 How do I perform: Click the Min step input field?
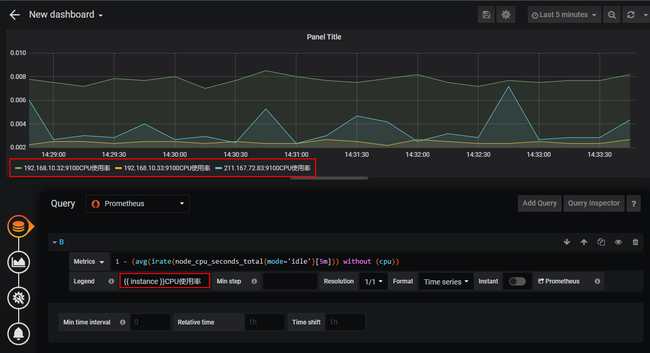(290, 281)
